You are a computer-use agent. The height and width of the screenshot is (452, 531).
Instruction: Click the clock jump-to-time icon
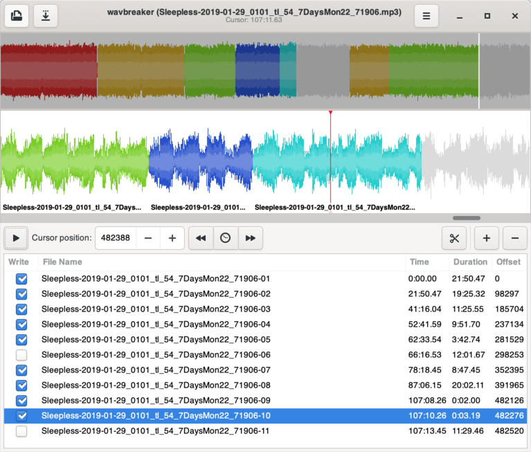click(x=226, y=238)
